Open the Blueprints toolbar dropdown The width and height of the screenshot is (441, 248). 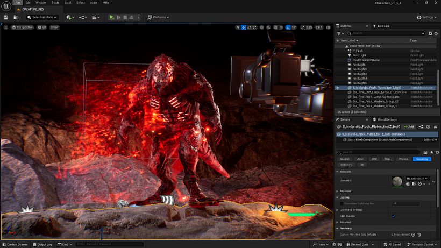[83, 17]
